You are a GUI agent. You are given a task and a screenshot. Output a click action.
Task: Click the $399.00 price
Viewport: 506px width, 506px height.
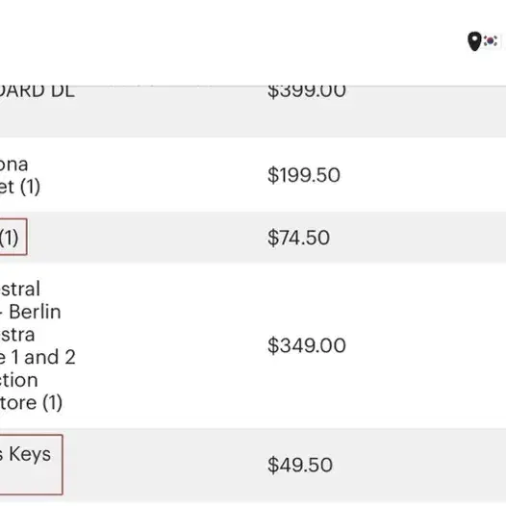tap(307, 91)
